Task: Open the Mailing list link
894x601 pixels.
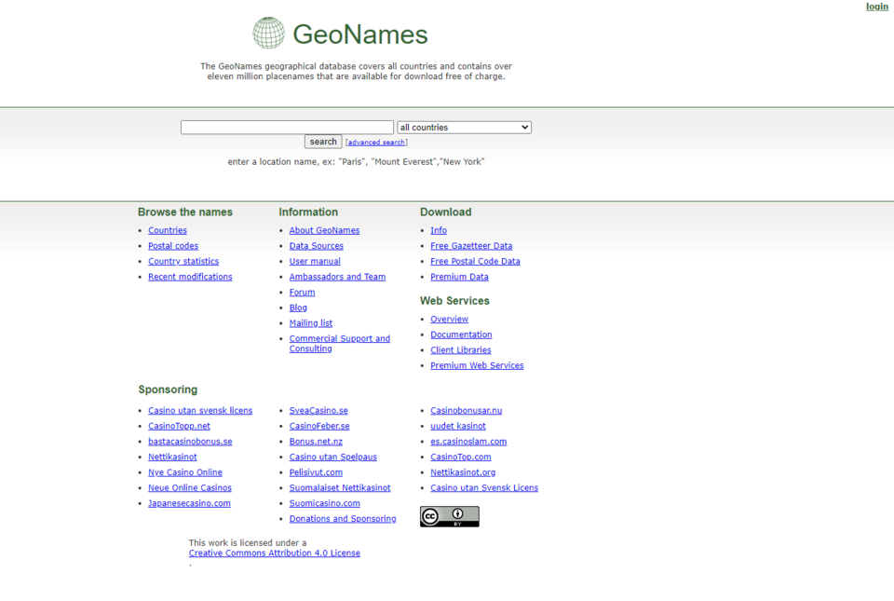Action: (310, 323)
